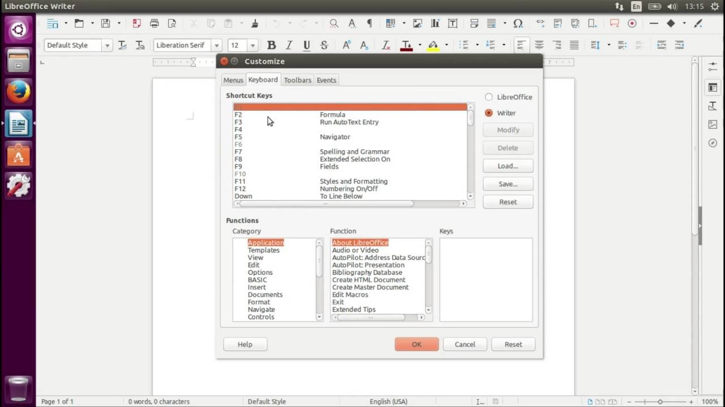Open the highlighting color dropdown arrow
The image size is (725, 407).
(446, 45)
